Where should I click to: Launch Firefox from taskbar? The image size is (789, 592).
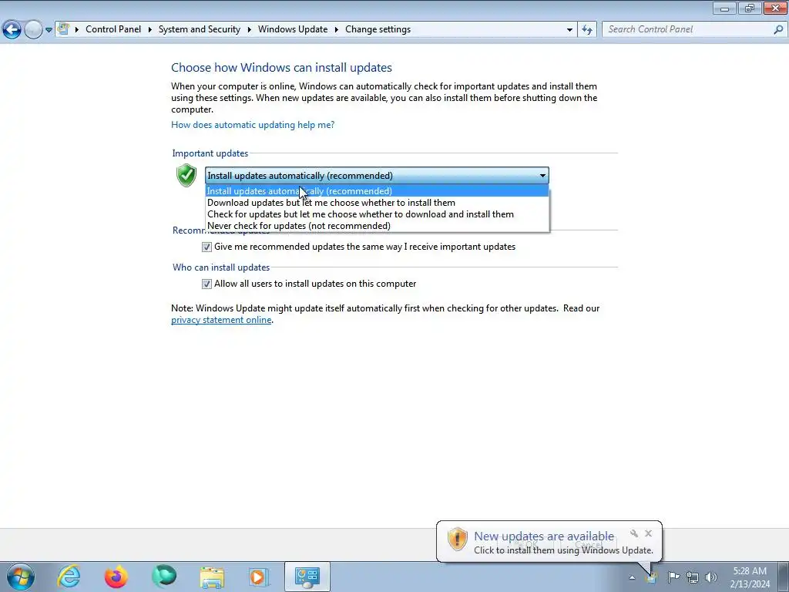point(116,577)
